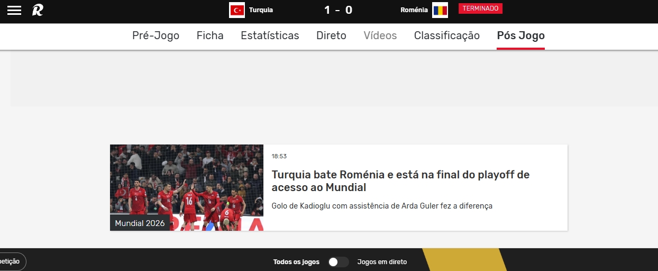This screenshot has height=271, width=658.
Task: Select the Direto tab
Action: point(331,35)
